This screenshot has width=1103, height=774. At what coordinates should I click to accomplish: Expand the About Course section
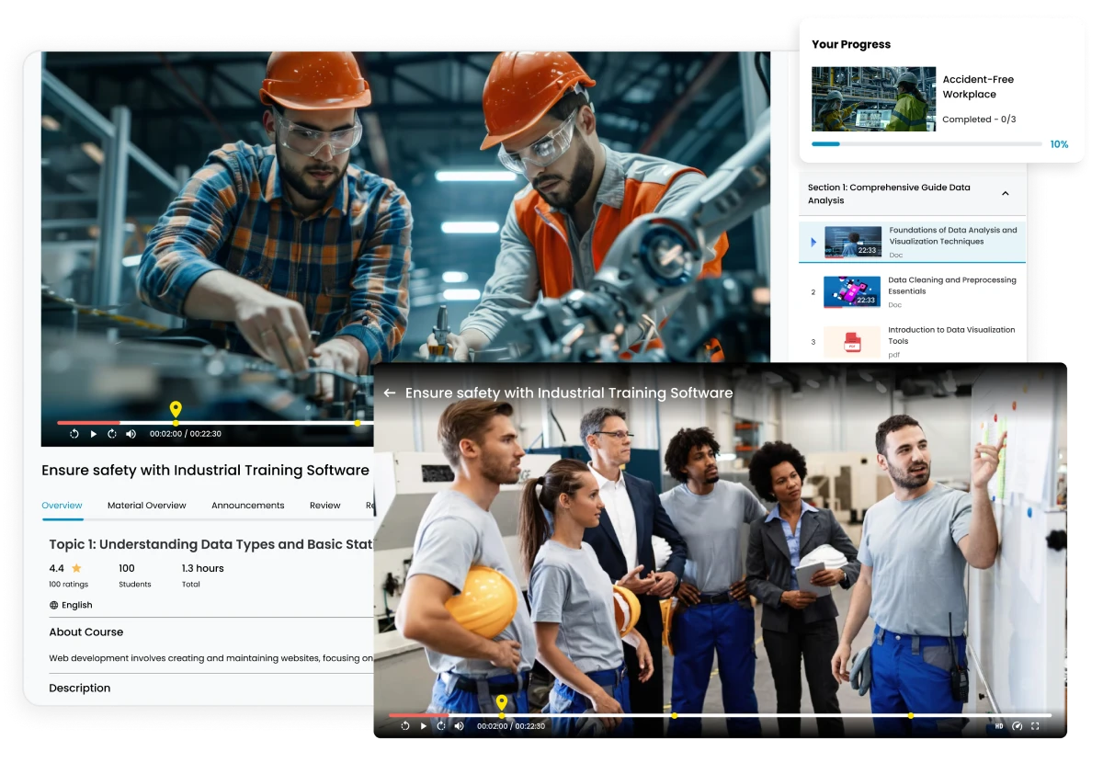[86, 632]
